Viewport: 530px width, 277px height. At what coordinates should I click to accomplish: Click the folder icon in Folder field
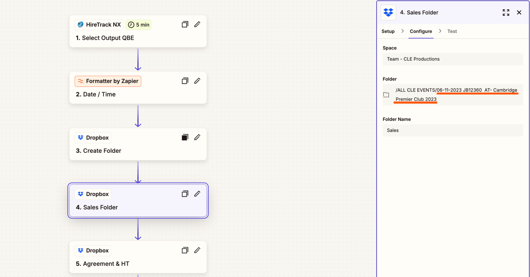pos(386,95)
